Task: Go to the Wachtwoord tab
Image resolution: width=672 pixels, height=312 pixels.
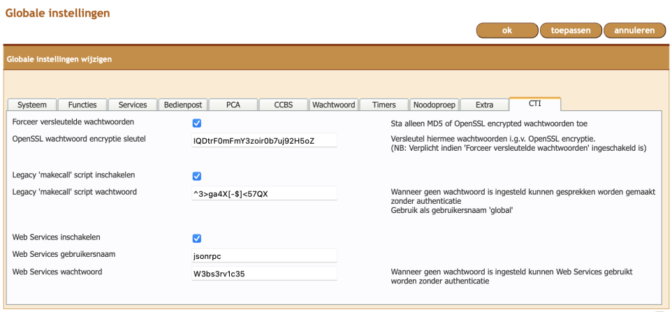Action: [333, 105]
